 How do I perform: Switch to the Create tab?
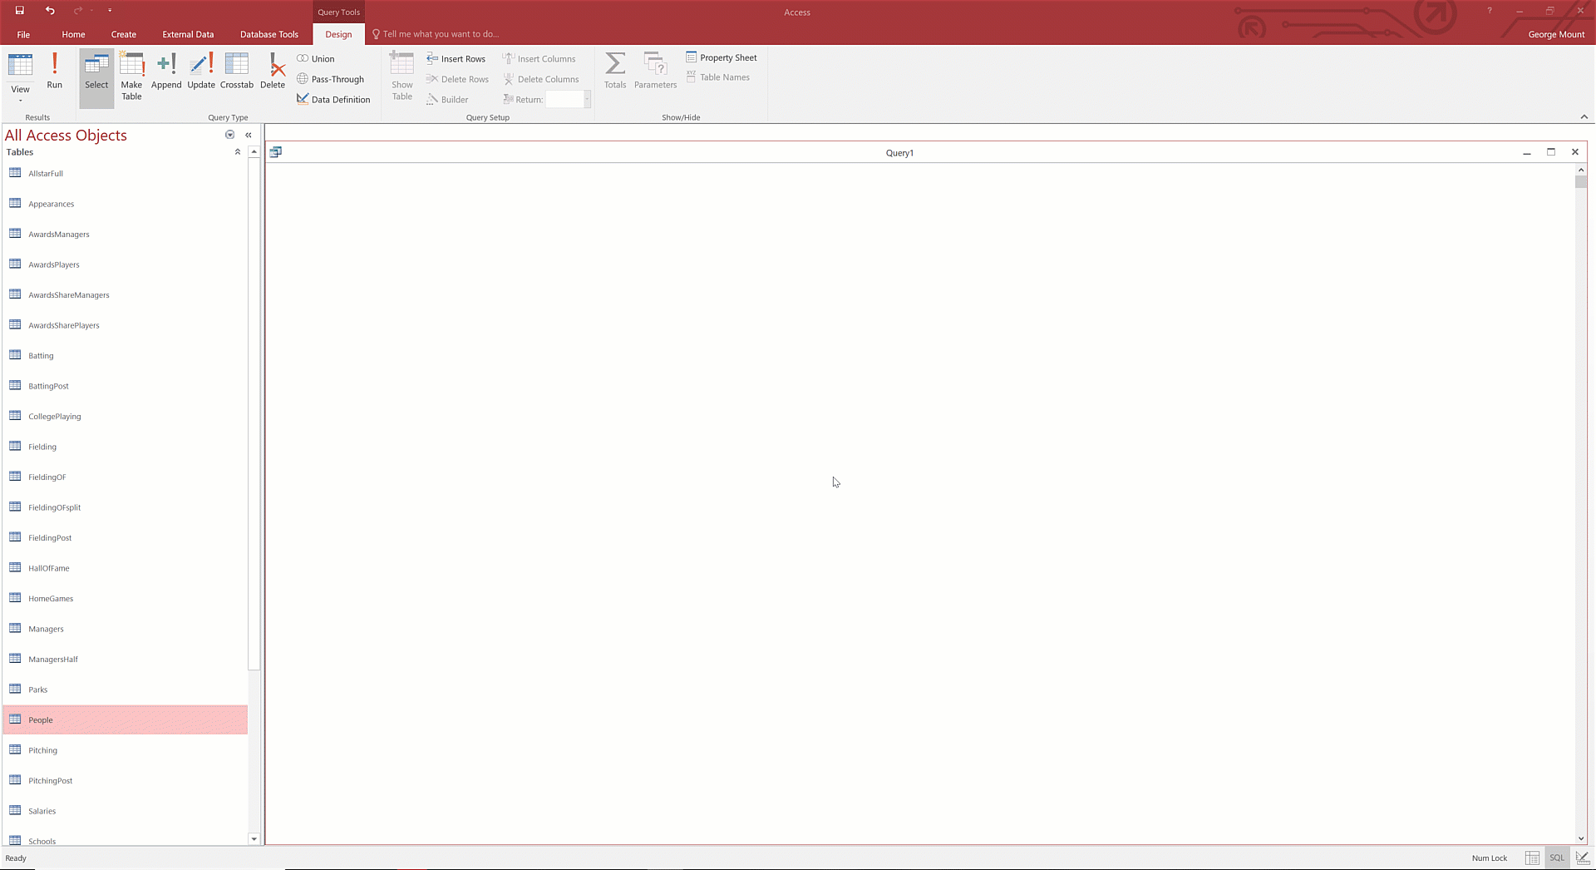point(124,34)
